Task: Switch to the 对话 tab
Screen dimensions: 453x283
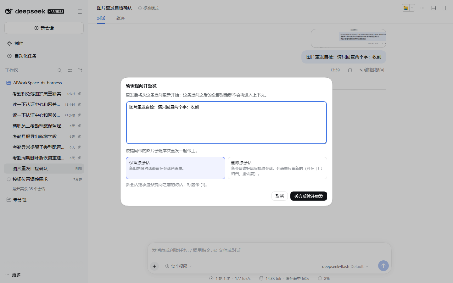Action: (101, 18)
